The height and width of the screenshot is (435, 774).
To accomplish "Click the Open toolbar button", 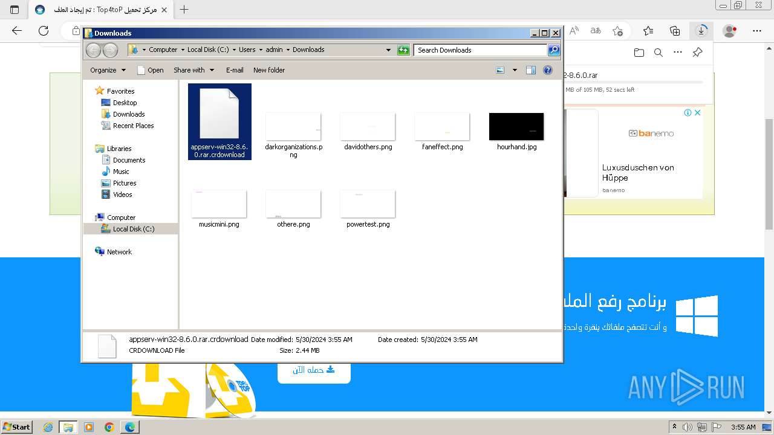I will pos(151,70).
